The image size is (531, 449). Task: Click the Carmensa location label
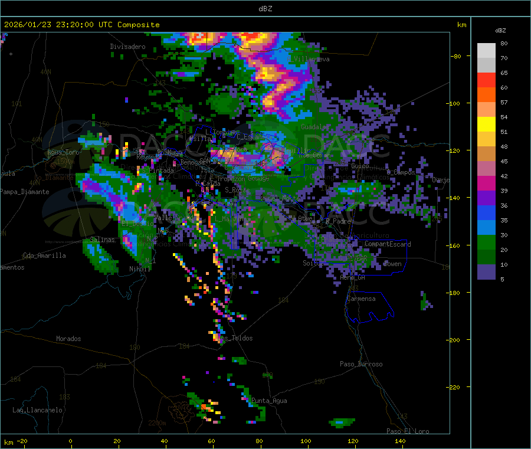(x=361, y=299)
